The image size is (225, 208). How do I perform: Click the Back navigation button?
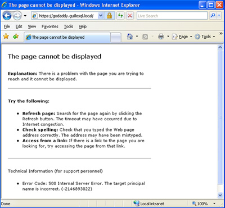[x=7, y=16]
